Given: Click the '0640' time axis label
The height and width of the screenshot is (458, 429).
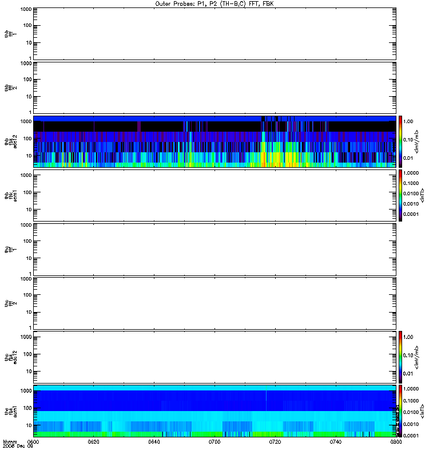Looking at the screenshot, I should [154, 441].
